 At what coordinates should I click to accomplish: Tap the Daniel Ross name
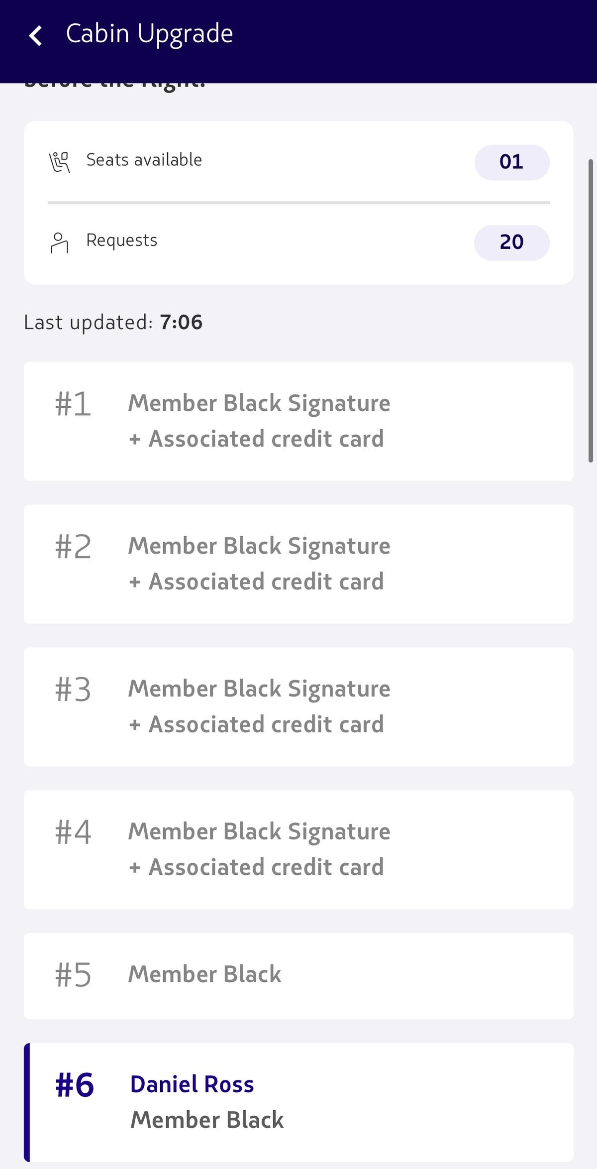click(192, 1084)
